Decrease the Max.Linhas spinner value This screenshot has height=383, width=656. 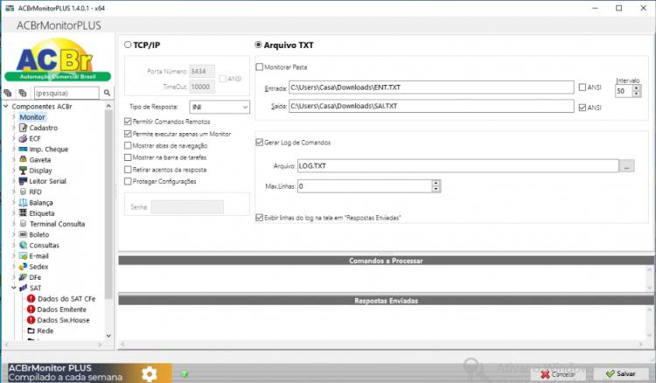point(436,189)
